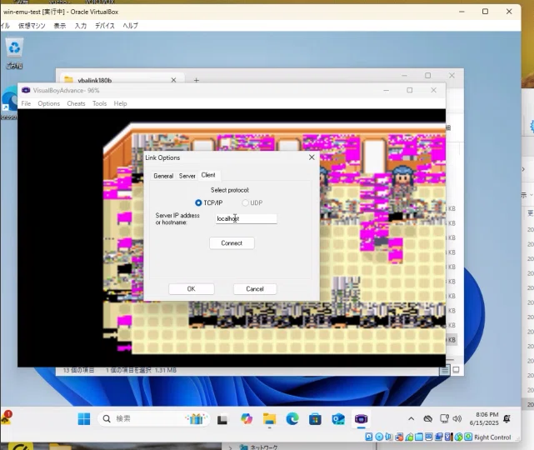Click the VisualBoyAdvance title bar icon
This screenshot has width=534, height=450.
(x=26, y=90)
